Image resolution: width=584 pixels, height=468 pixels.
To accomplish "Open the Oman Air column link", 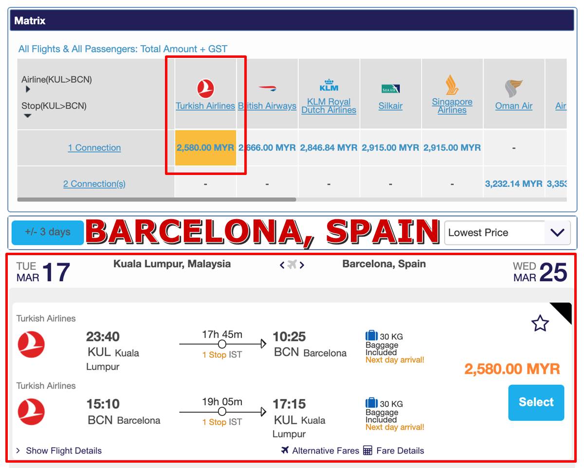I will click(x=513, y=106).
